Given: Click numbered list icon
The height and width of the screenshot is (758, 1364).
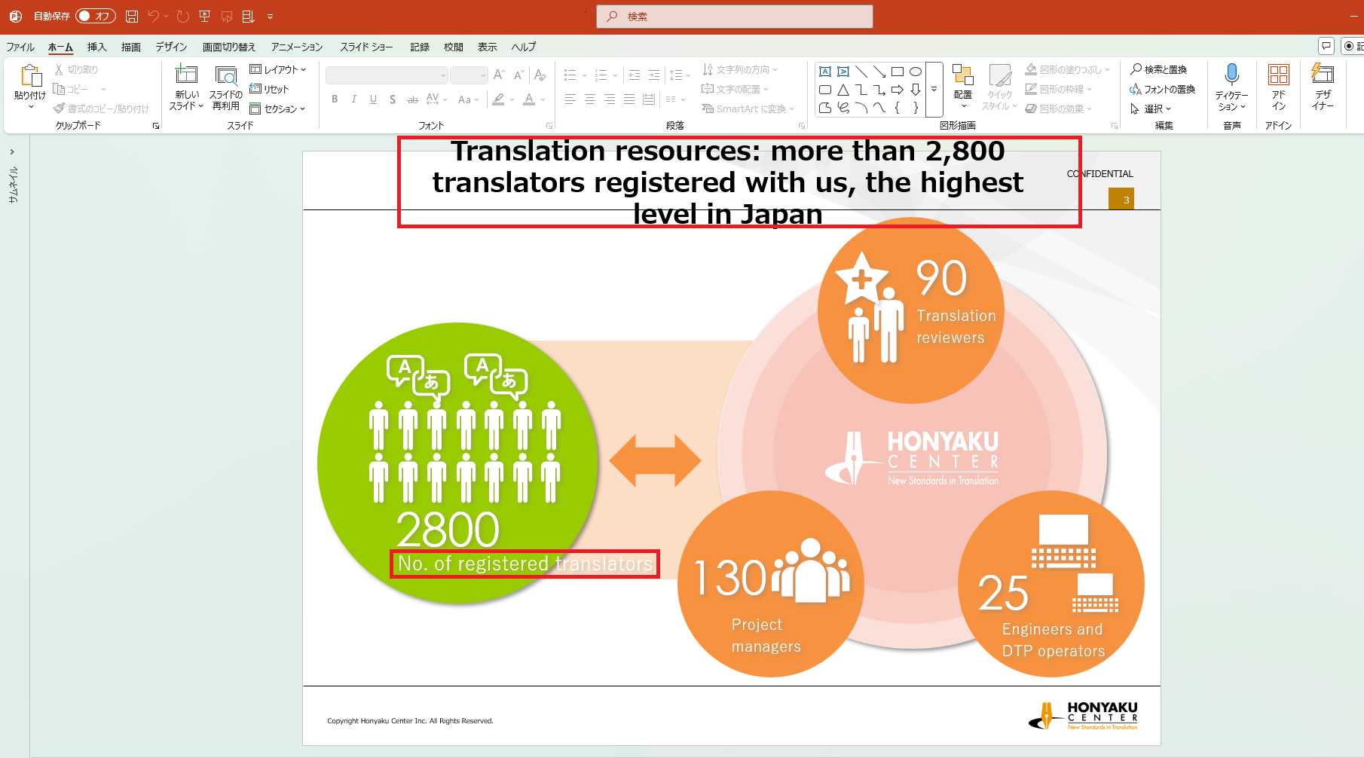Looking at the screenshot, I should 601,75.
